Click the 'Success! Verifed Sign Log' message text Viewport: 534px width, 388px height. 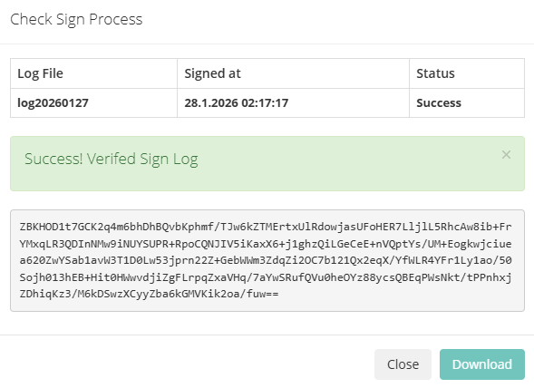(111, 159)
